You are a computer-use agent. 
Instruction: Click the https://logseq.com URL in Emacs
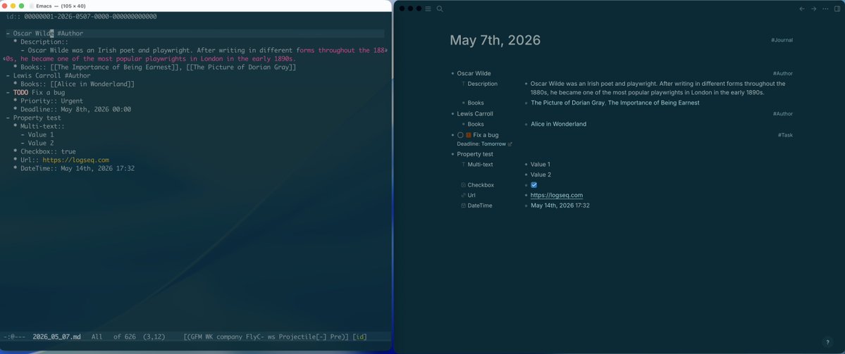[76, 160]
